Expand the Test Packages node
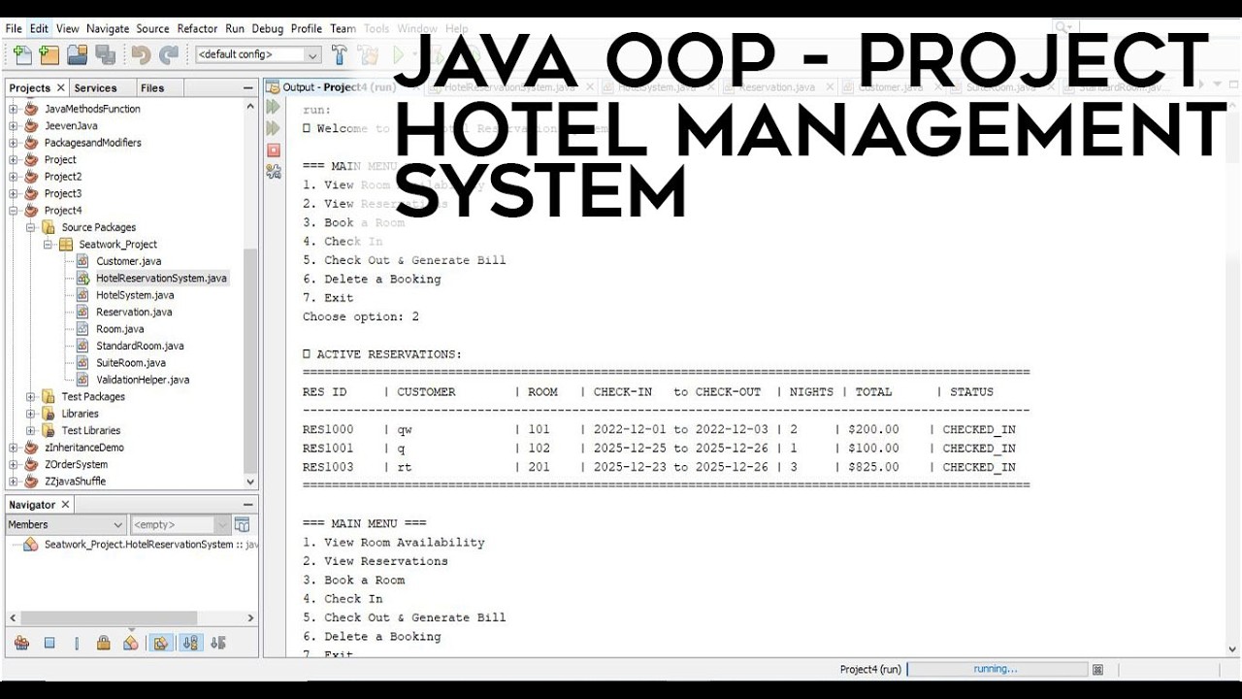This screenshot has width=1242, height=699. (x=32, y=396)
